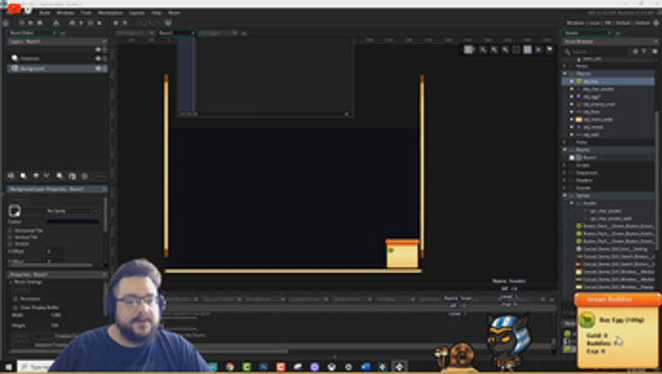Collapse the Objects folder in Asset Browser

tap(565, 73)
